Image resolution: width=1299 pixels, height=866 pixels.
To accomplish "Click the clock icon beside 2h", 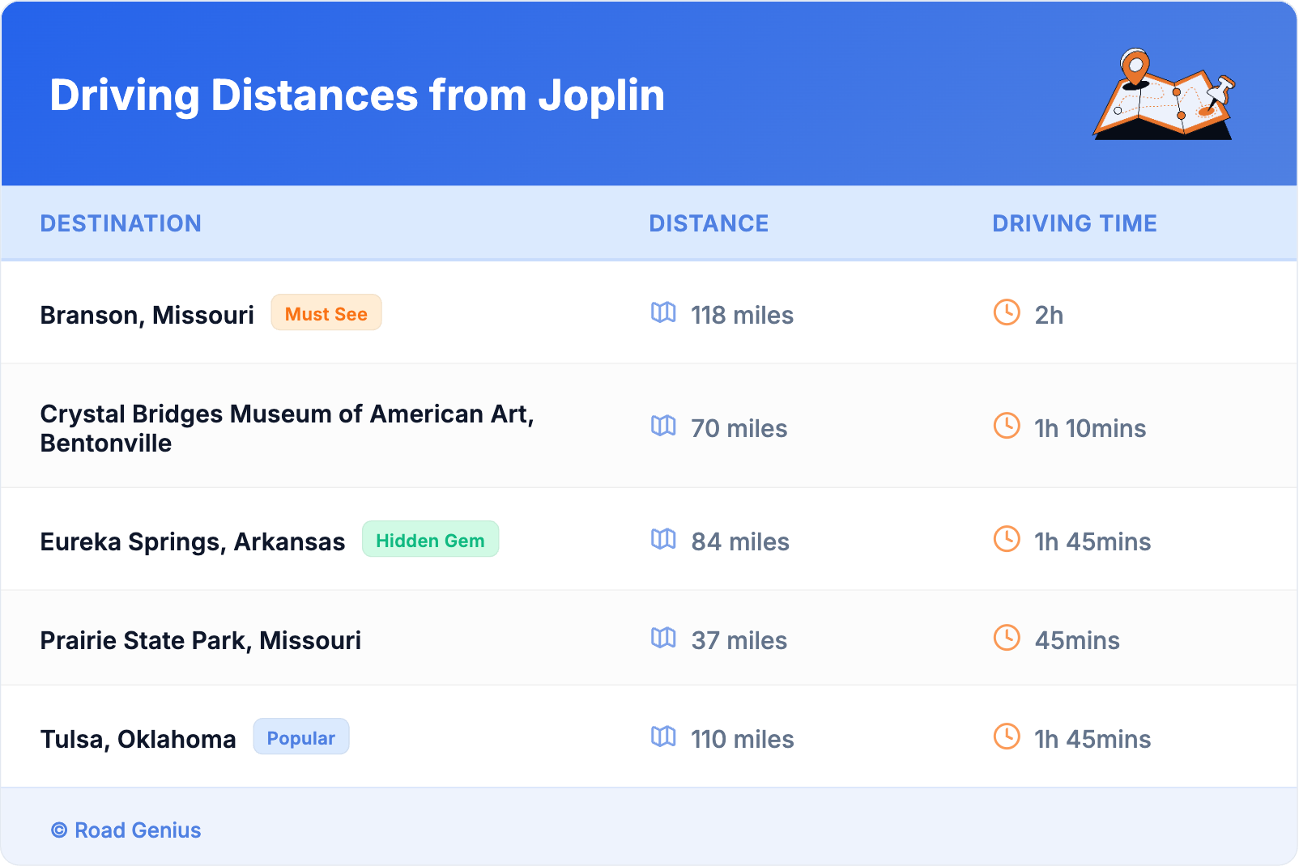I will point(1007,312).
